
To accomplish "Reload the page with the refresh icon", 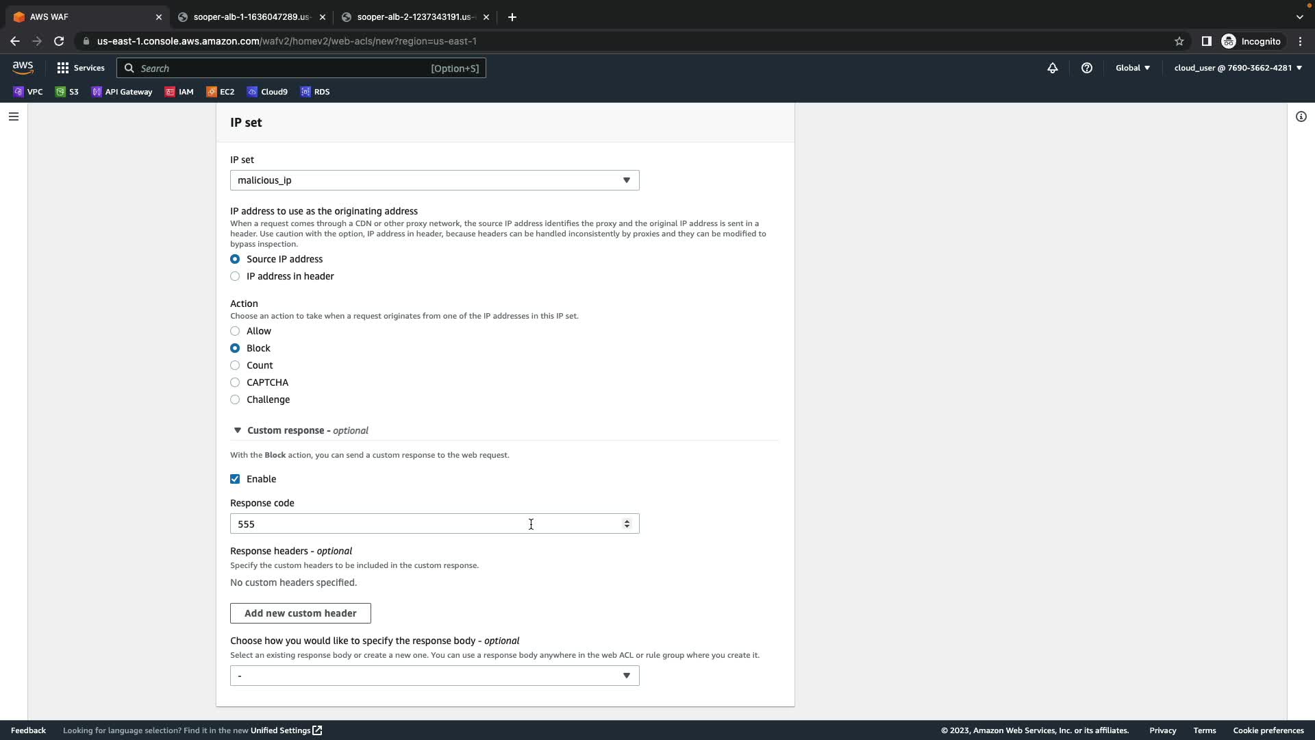I will click(59, 41).
